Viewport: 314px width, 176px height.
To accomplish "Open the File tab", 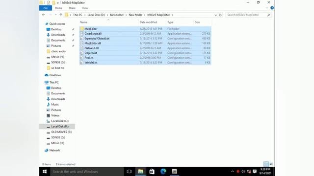I will (x=46, y=8).
